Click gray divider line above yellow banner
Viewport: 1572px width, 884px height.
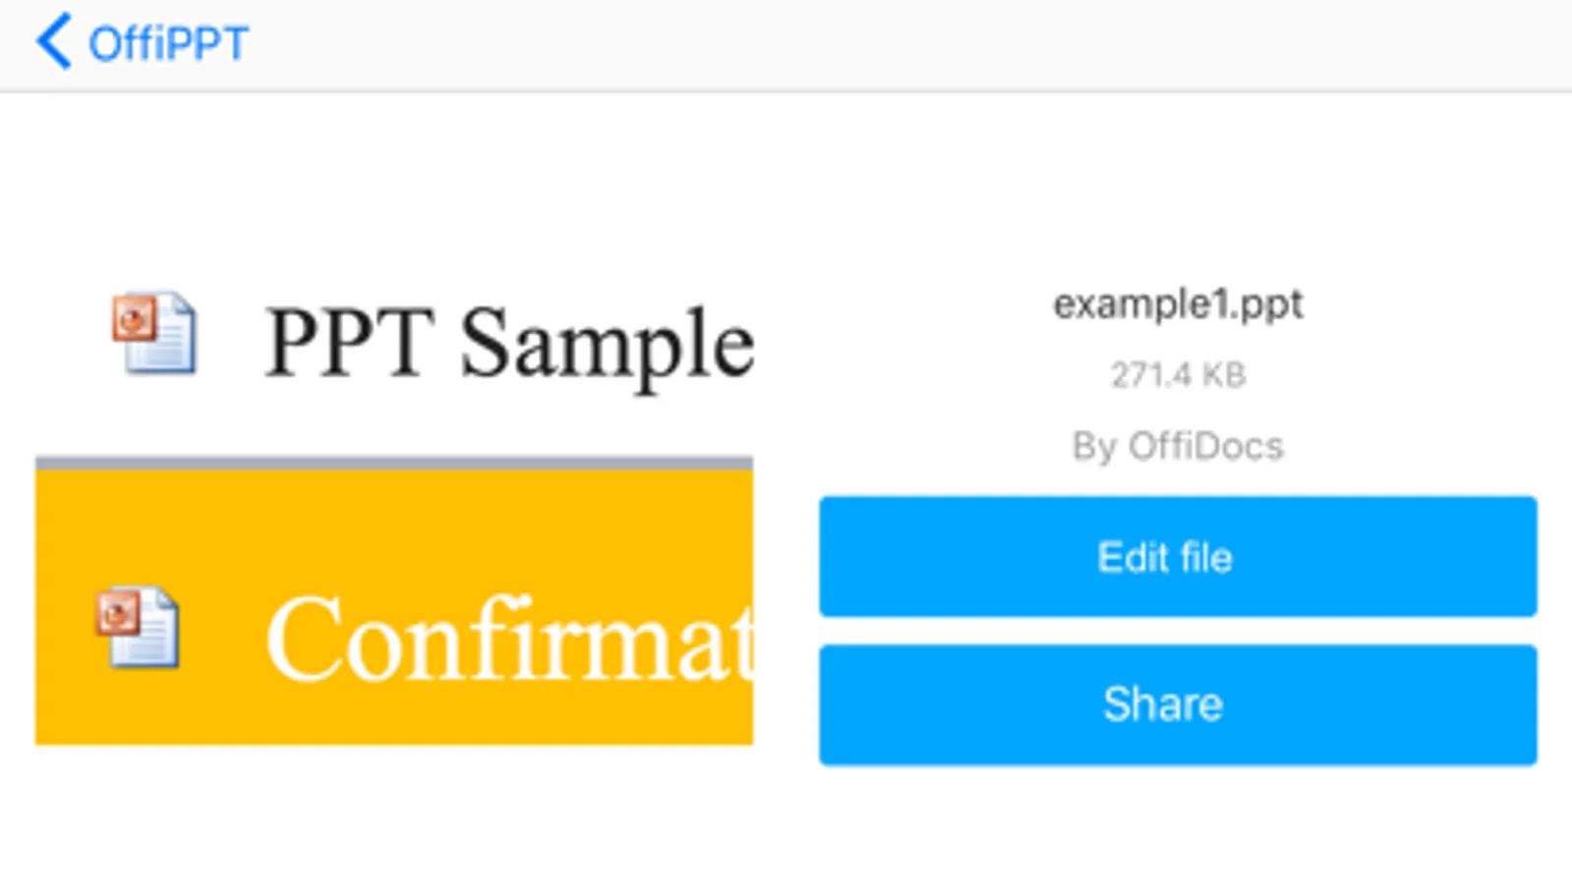click(x=393, y=462)
